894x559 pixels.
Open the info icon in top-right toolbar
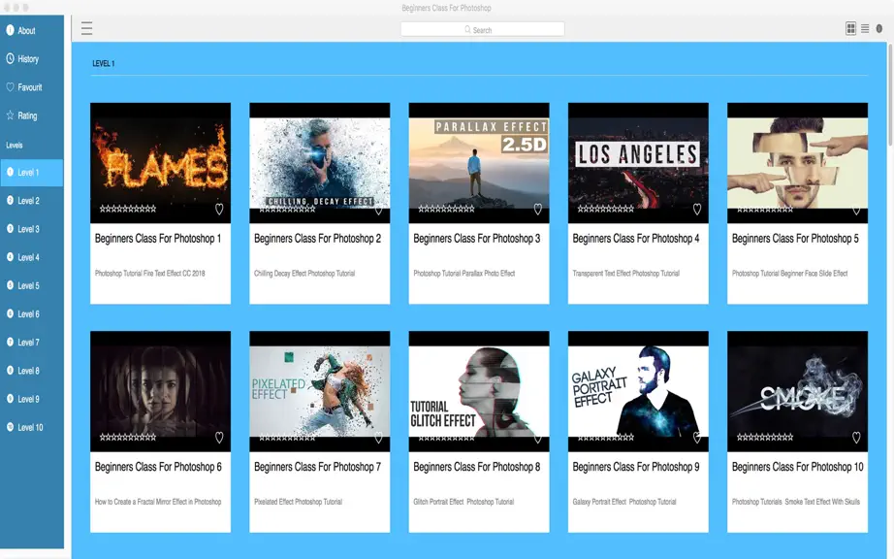pyautogui.click(x=879, y=28)
